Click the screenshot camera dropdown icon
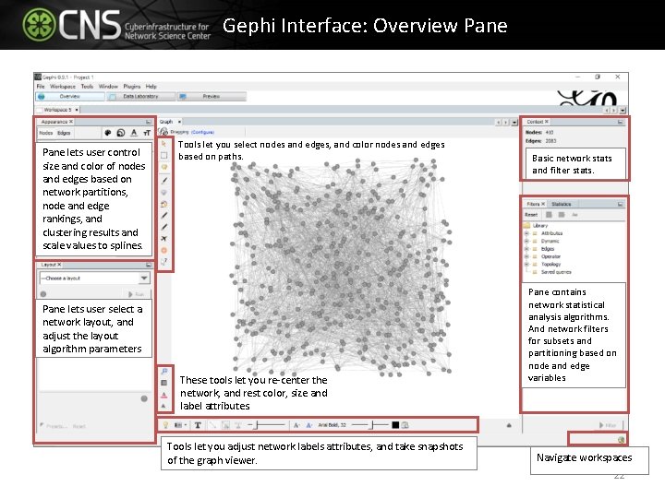Viewport: 665px width, 498px height. tap(181, 425)
